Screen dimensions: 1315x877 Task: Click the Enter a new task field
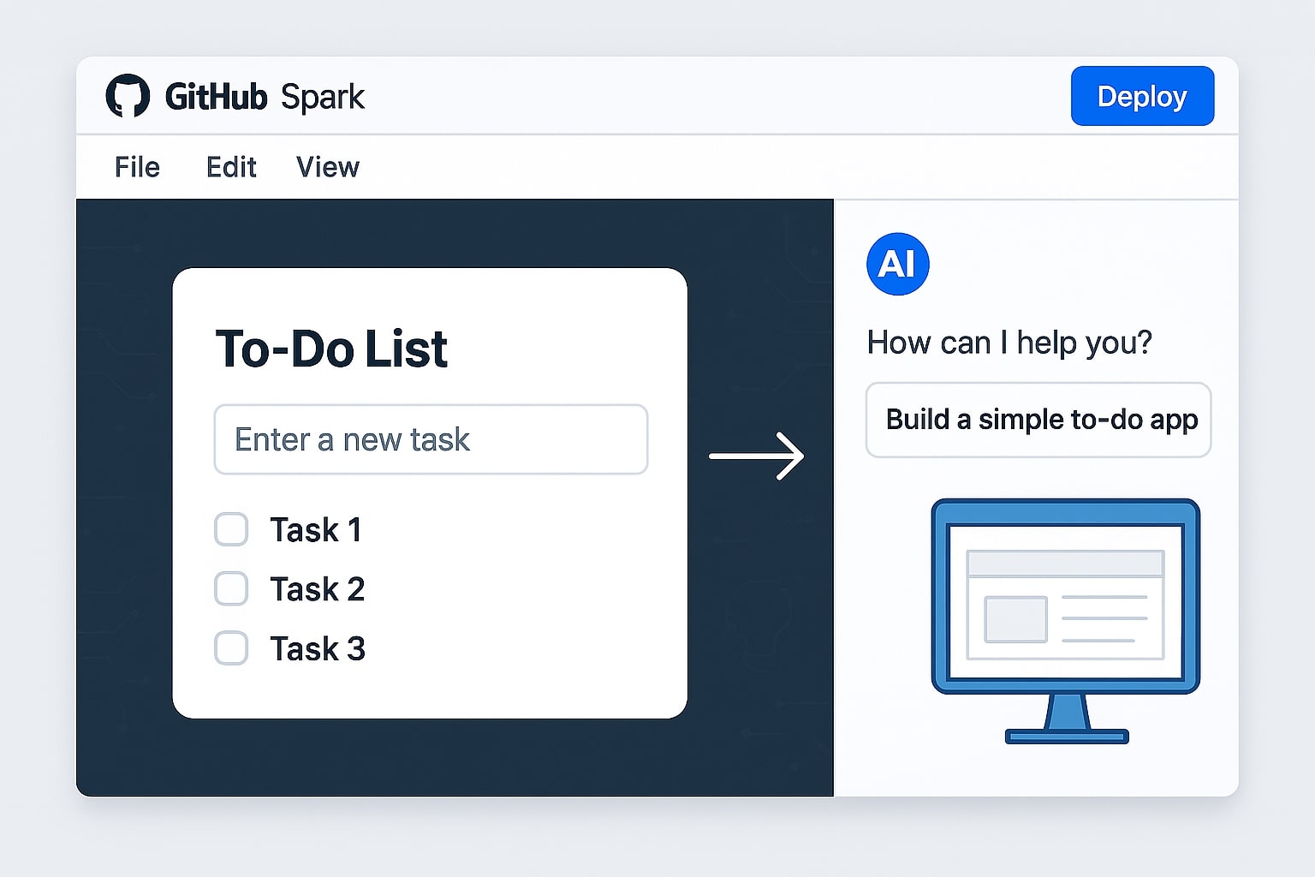(431, 439)
